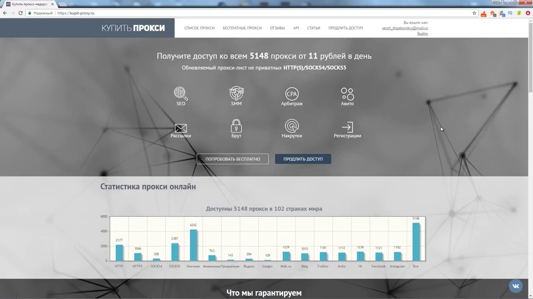
Task: Click the Mail.ru bar showing 1229
Action: pos(286,256)
